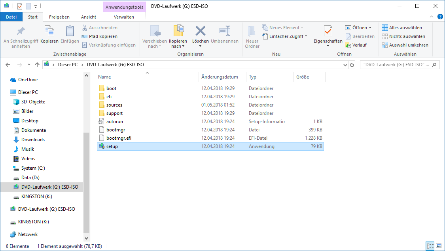The height and width of the screenshot is (251, 445).
Task: Click the properties icon in quick access toolbar
Action: 20,6
